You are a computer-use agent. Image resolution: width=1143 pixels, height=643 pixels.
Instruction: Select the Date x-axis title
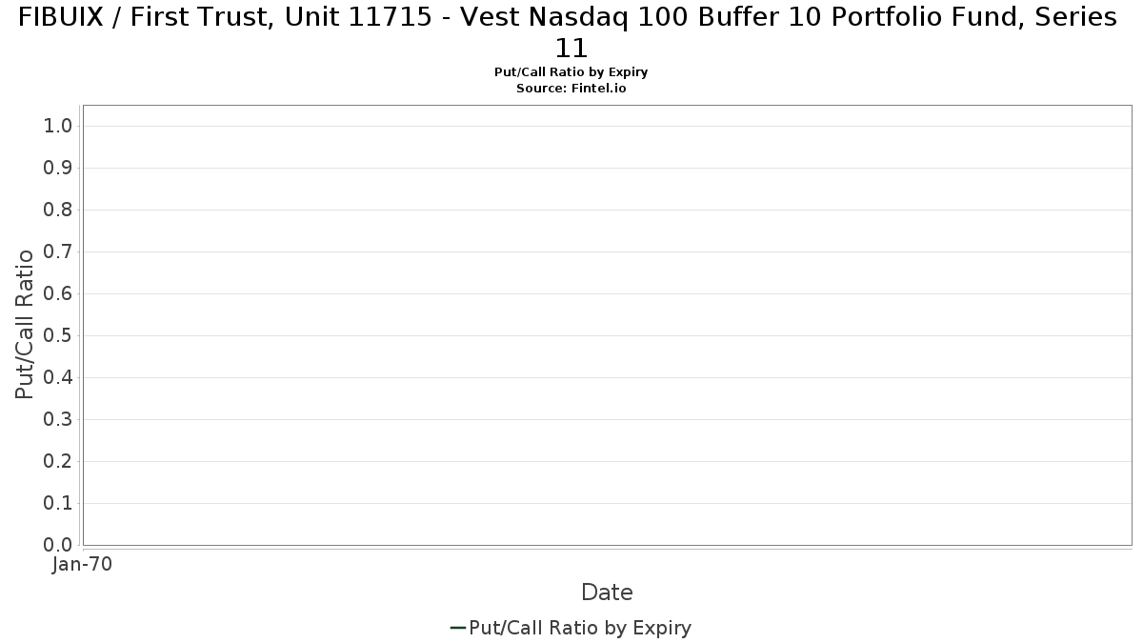click(x=607, y=593)
